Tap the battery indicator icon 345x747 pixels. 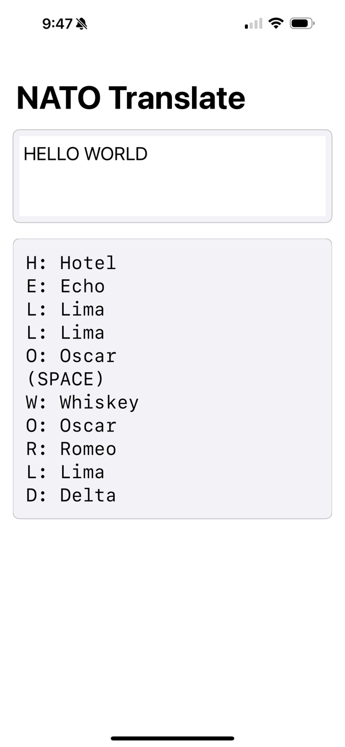(302, 23)
